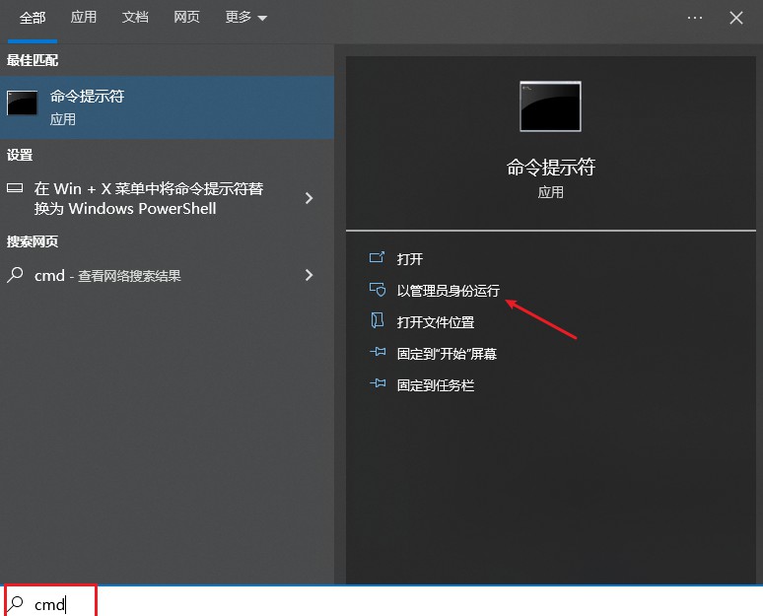This screenshot has height=616, width=763.
Task: Click the Command Prompt icon in results list
Action: click(22, 103)
